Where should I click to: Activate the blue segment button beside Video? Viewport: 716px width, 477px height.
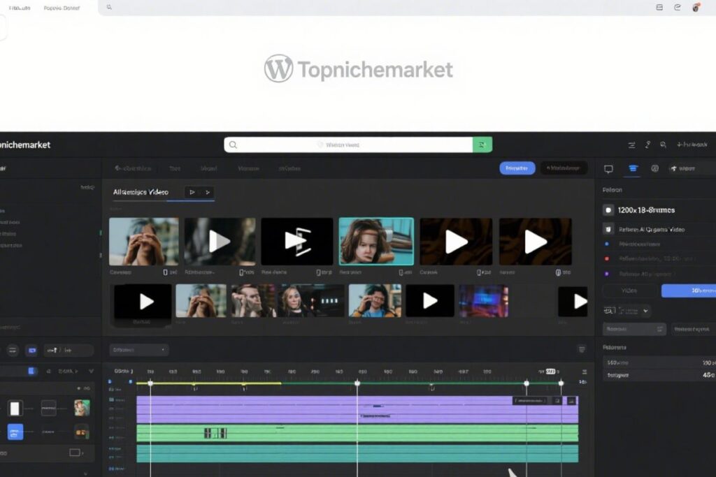(x=689, y=291)
